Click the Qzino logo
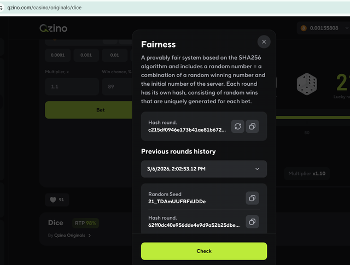Viewport: 350px width, 265px height. 54,28
